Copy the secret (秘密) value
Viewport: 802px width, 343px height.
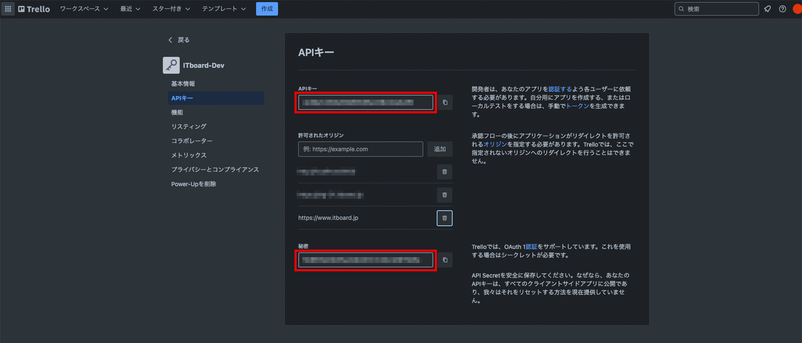(x=445, y=260)
